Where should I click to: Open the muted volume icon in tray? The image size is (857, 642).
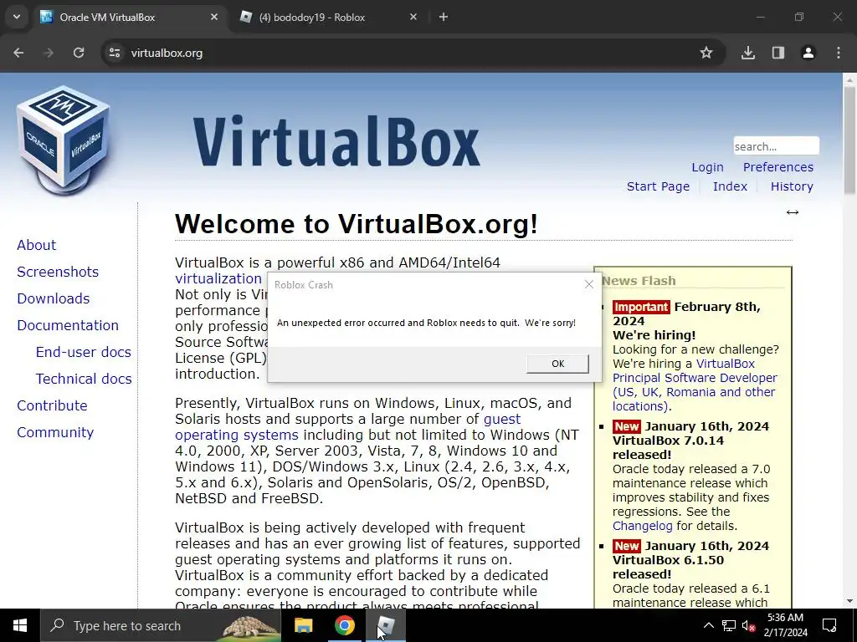pyautogui.click(x=749, y=625)
